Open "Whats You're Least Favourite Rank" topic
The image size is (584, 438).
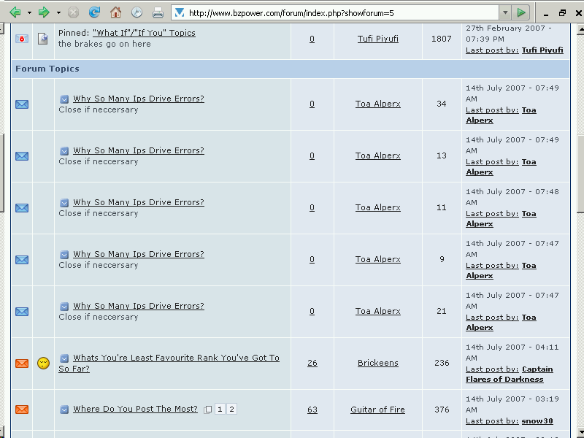169,363
